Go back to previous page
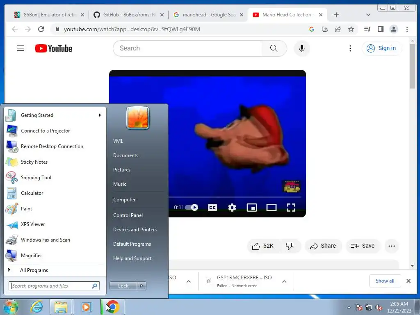 15,29
